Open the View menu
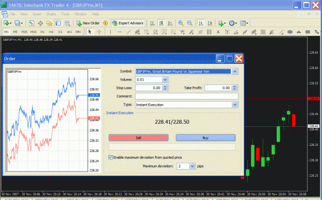The height and width of the screenshot is (200, 322). click(x=24, y=14)
